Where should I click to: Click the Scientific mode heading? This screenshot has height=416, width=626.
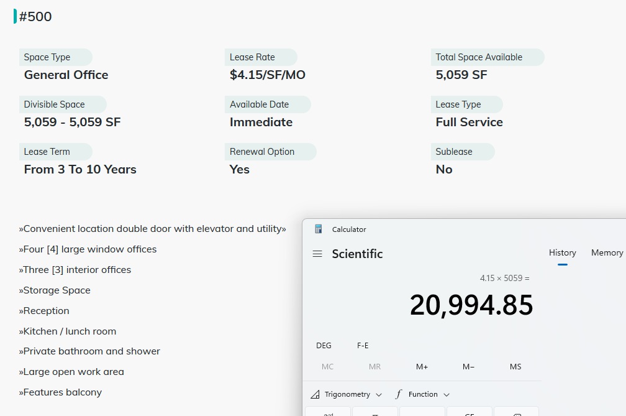click(357, 254)
